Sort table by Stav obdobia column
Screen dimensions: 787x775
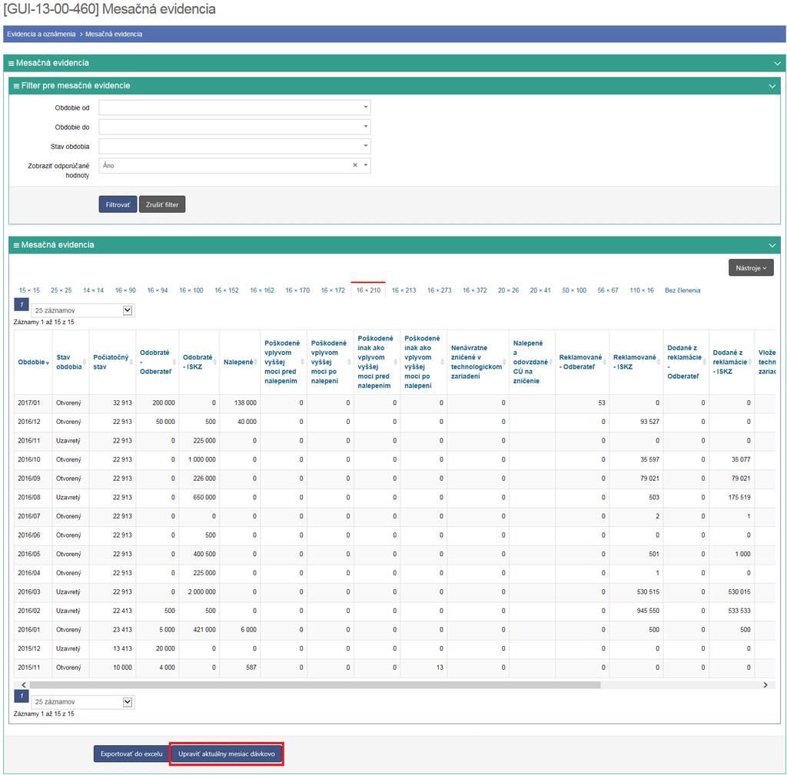pos(71,363)
